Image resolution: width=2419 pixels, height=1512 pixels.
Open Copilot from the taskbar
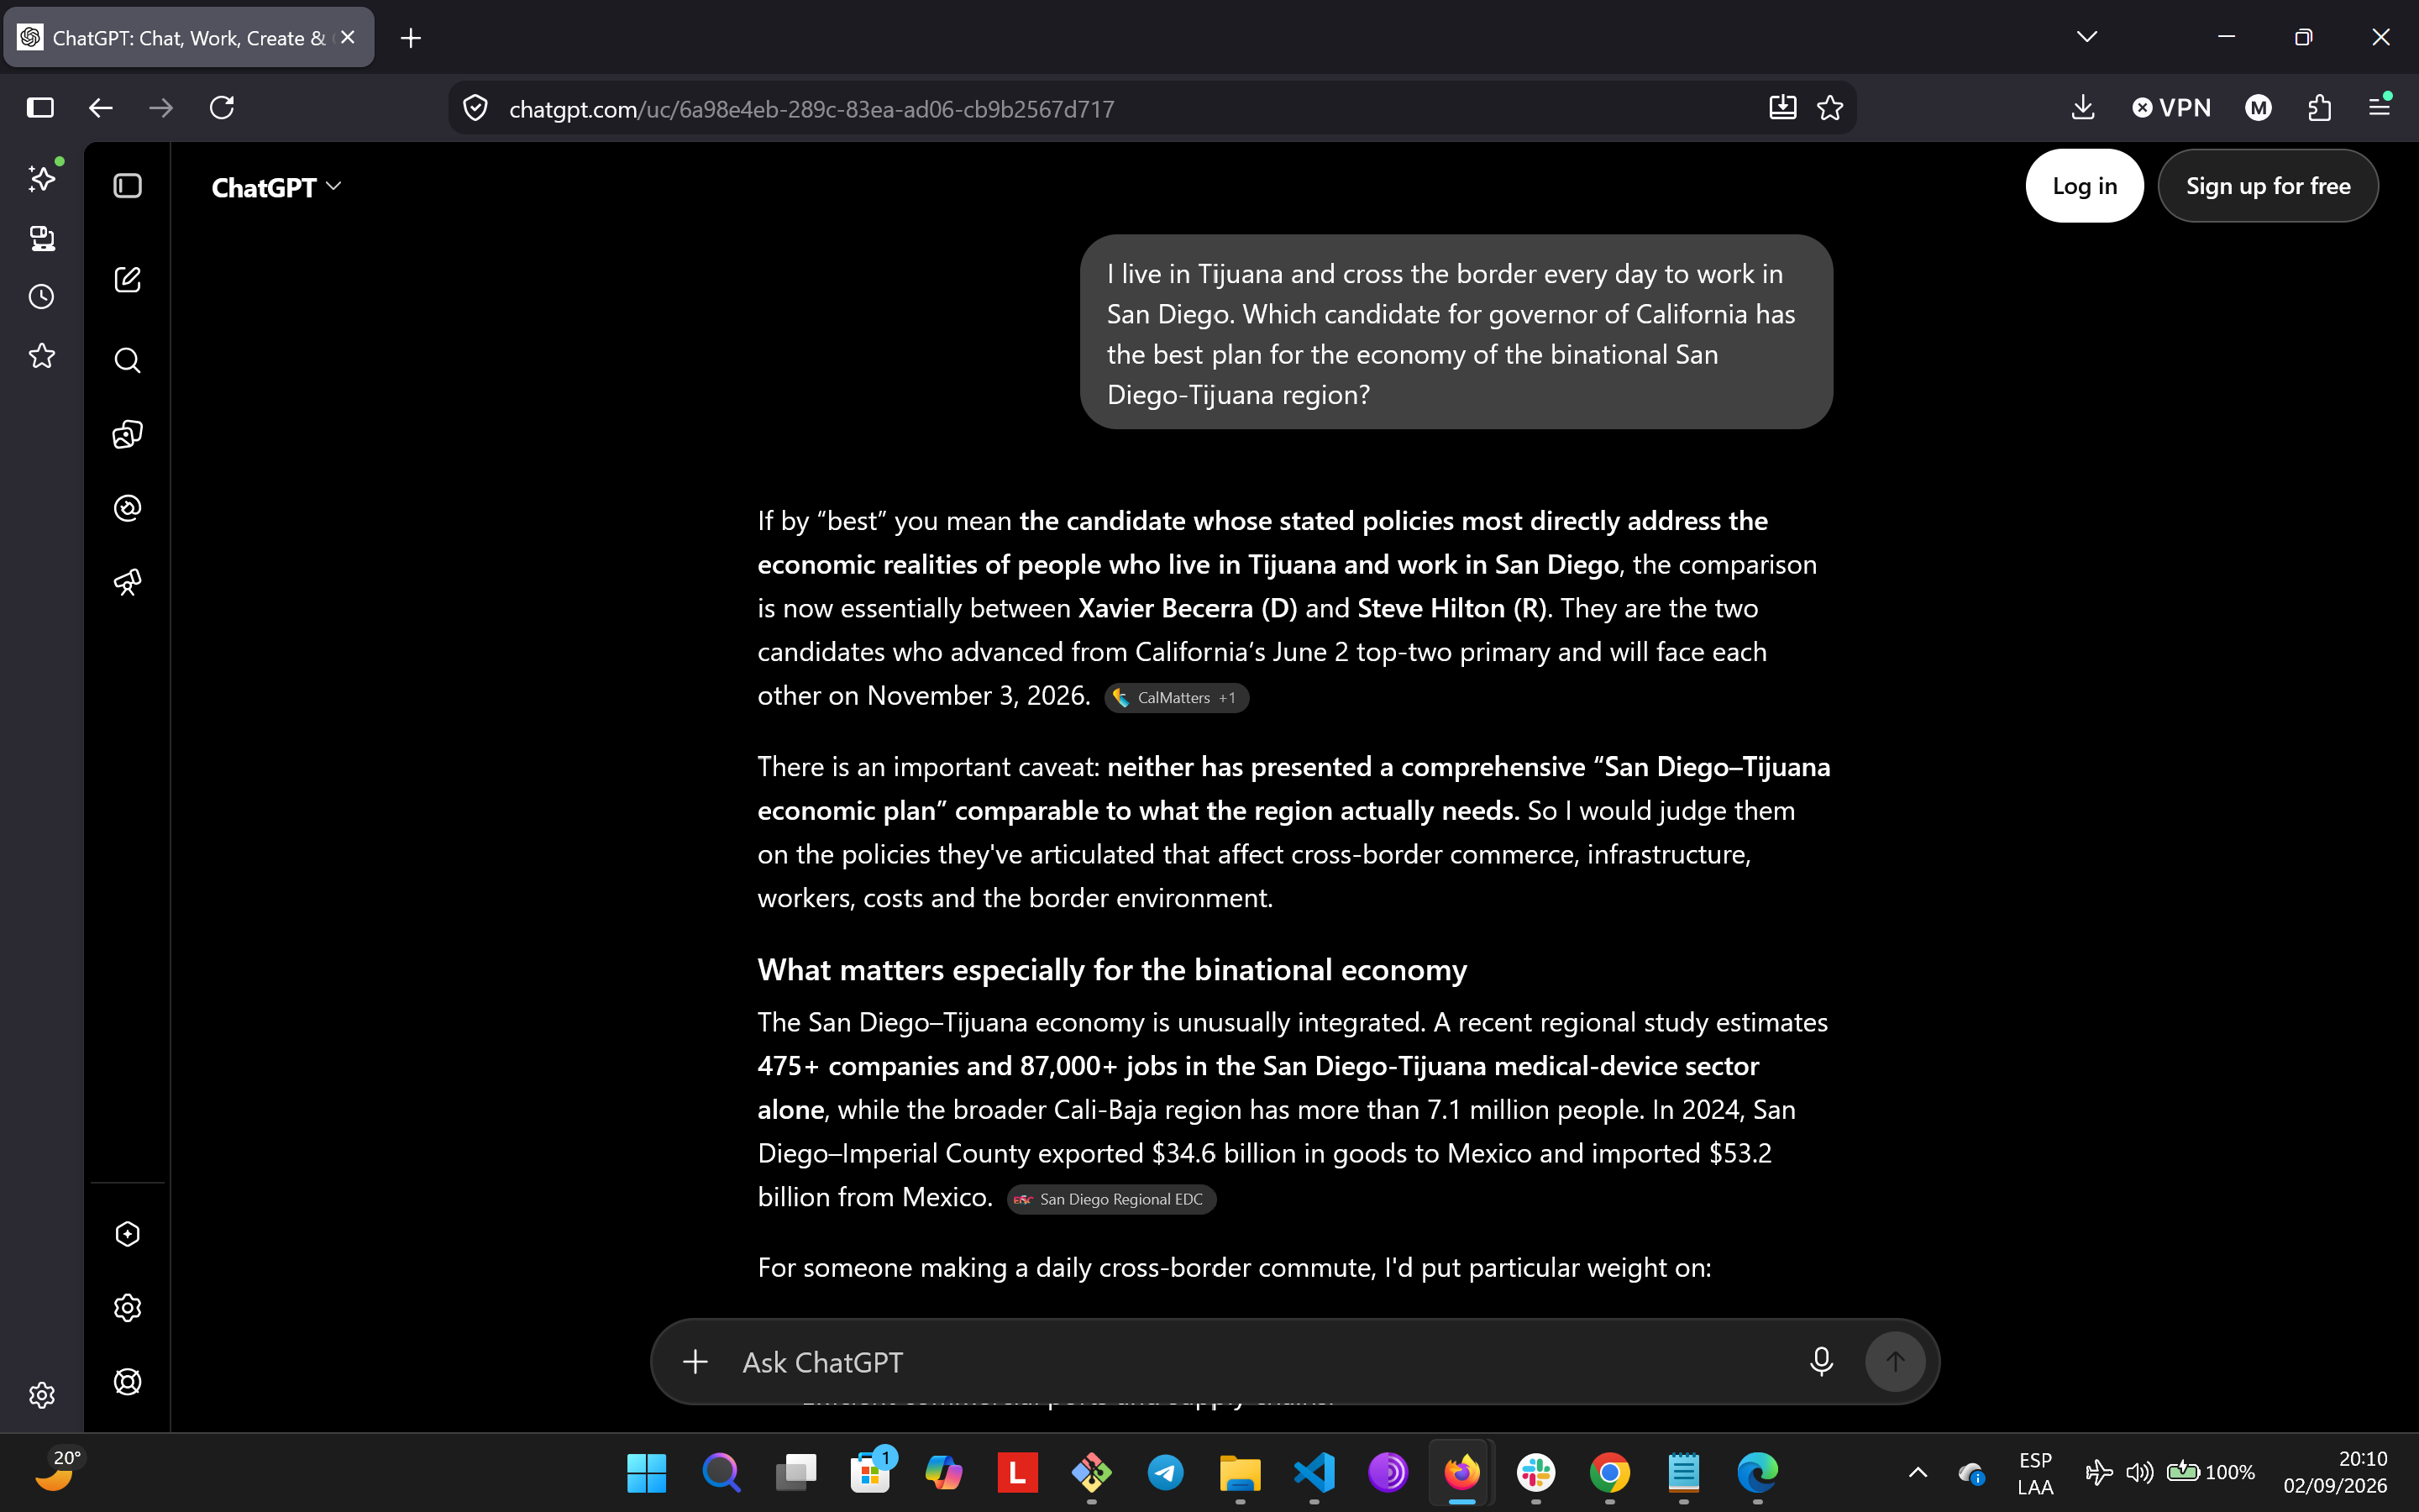943,1473
